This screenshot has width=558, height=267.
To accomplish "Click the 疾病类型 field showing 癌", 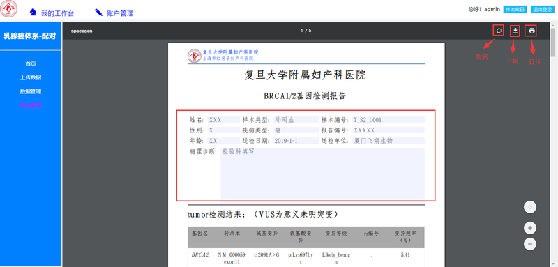I will 296,130.
